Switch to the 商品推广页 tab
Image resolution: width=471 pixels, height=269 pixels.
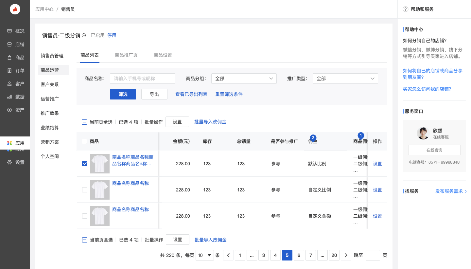tap(126, 55)
